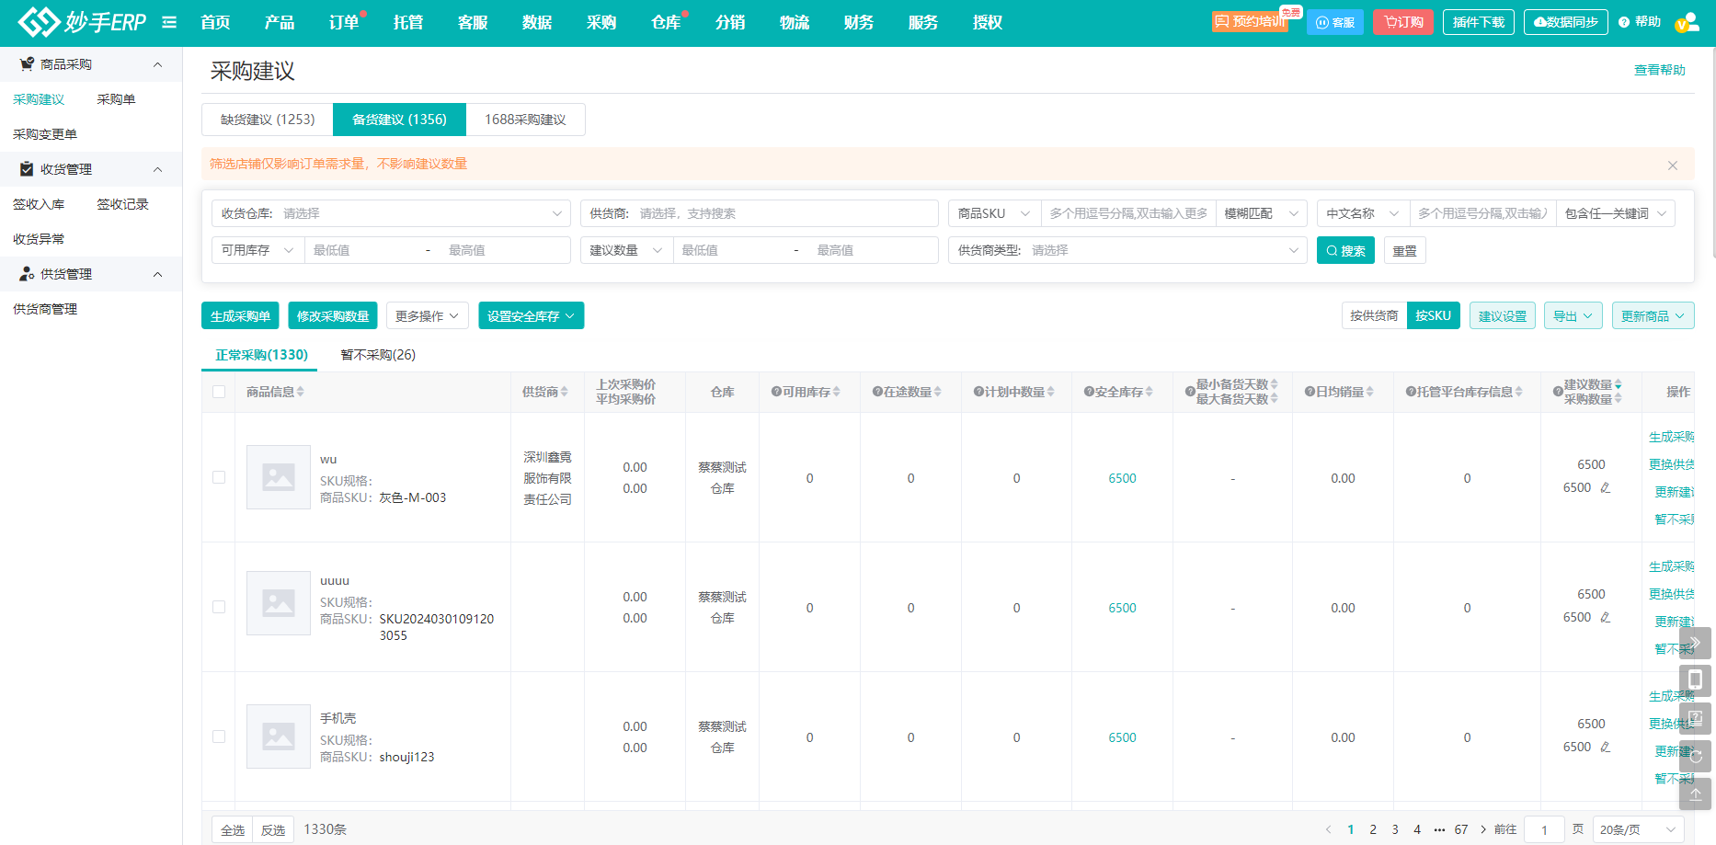Check the 手机壳 product row
This screenshot has height=845, width=1716.
(x=219, y=737)
